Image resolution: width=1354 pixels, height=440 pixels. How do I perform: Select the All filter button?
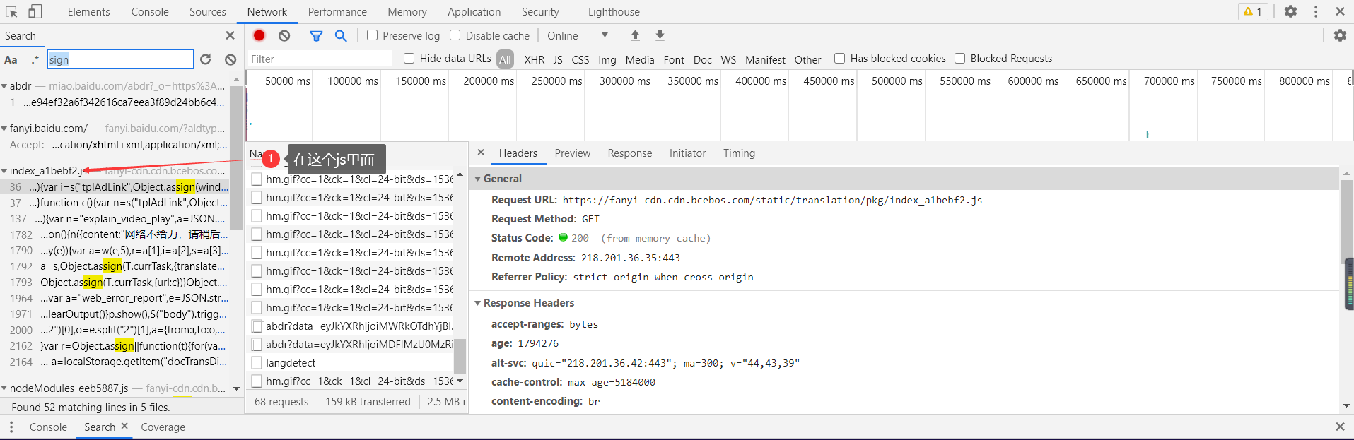[505, 59]
